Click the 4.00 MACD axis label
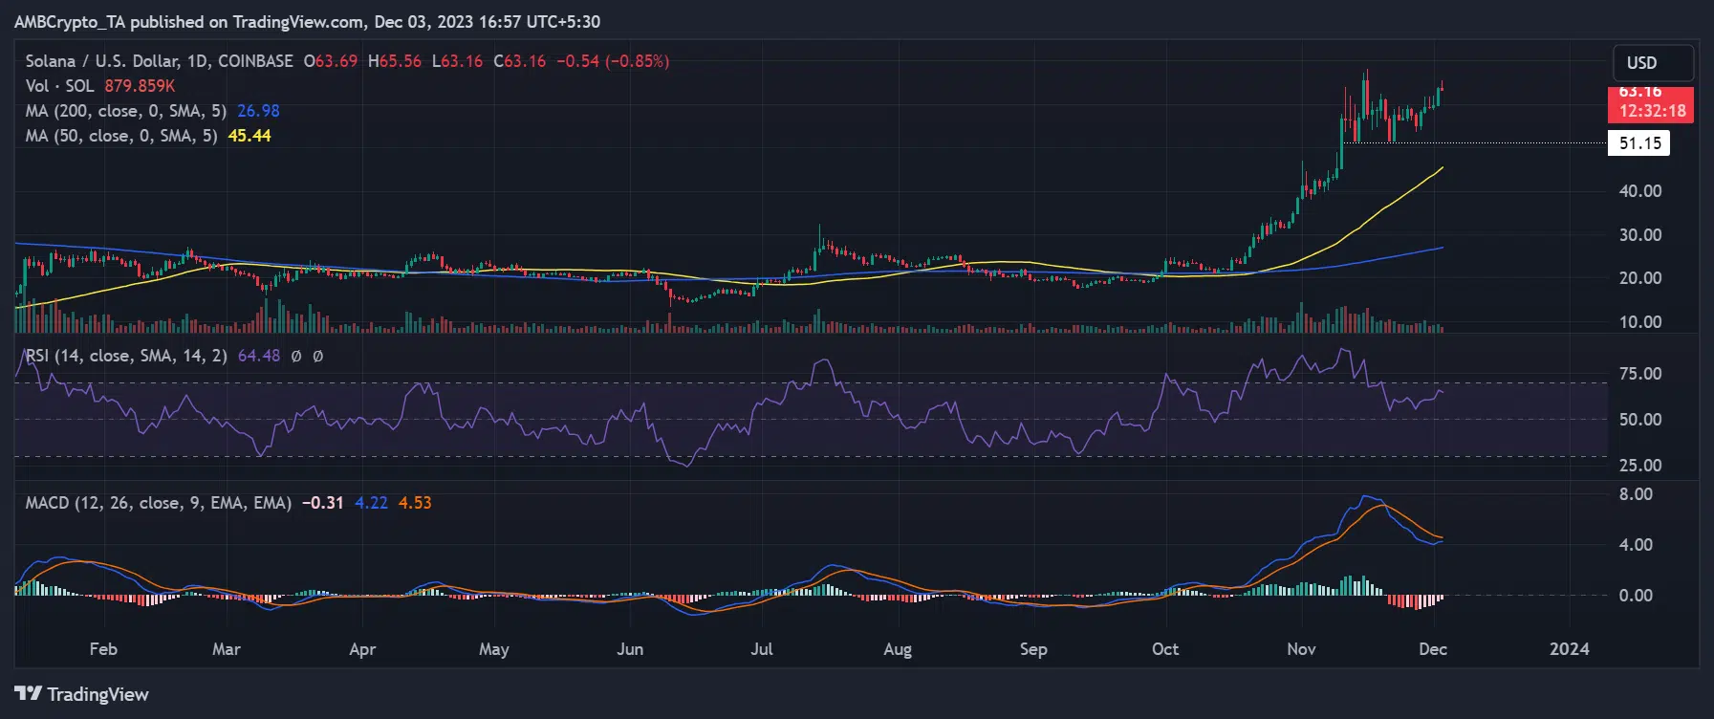Image resolution: width=1714 pixels, height=719 pixels. tap(1636, 545)
